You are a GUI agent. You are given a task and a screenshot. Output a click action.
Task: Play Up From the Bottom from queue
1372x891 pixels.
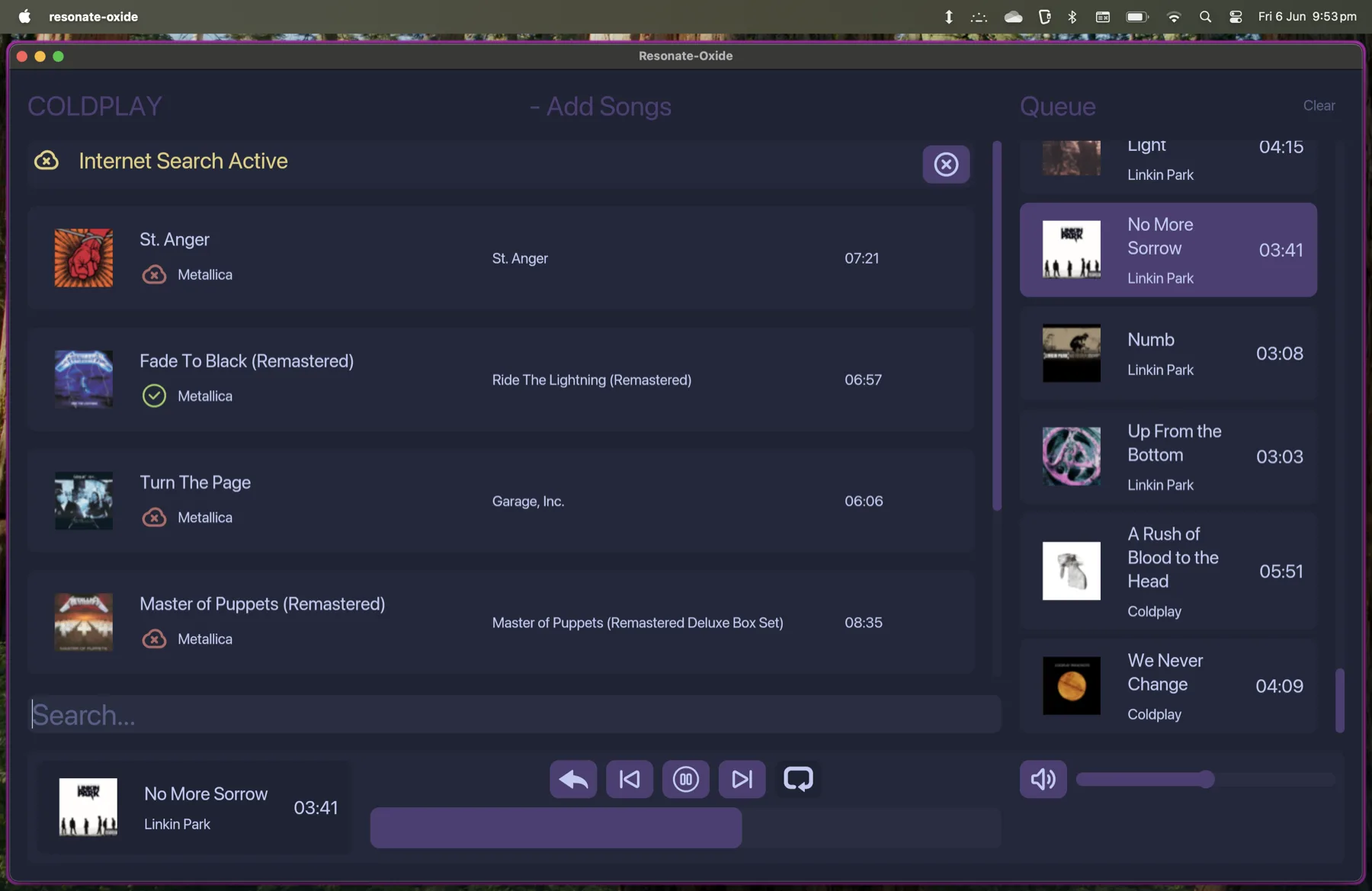click(x=1168, y=457)
